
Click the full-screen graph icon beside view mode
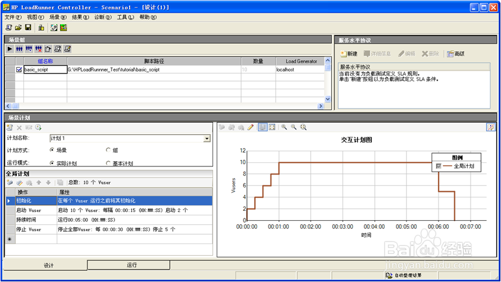(x=272, y=127)
